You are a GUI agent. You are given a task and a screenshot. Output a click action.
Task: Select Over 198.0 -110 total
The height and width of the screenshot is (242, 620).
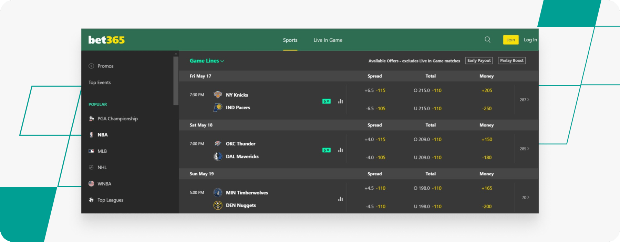click(x=427, y=188)
